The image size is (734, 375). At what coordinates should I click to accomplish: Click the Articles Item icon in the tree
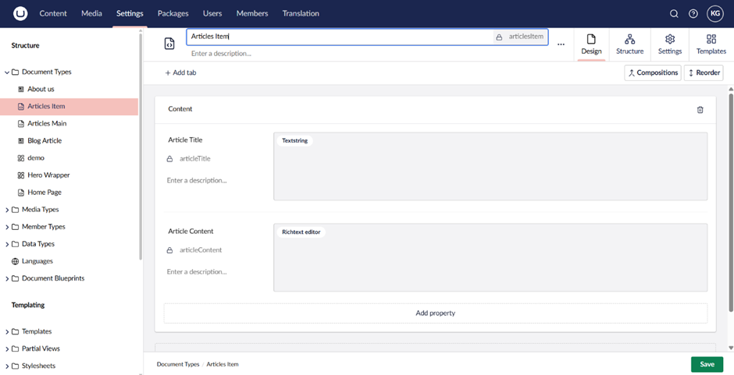point(20,107)
